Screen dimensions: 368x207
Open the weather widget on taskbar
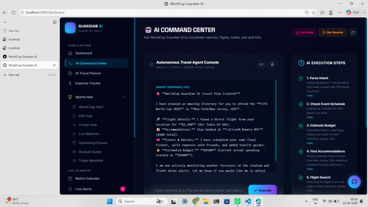(17, 201)
